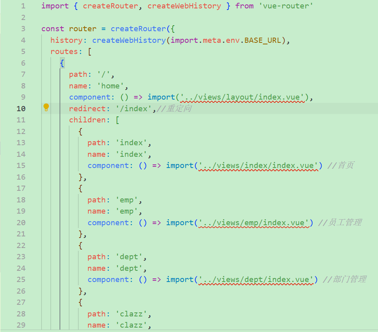The width and height of the screenshot is (378, 332).
Task: Click 'index' path string on line 13
Action: (x=131, y=143)
